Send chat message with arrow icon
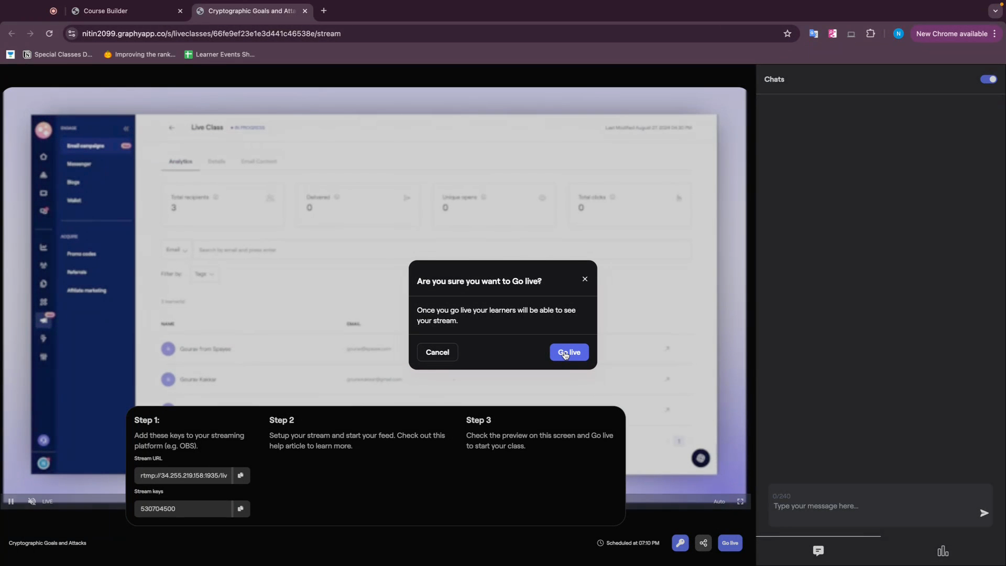The width and height of the screenshot is (1006, 566). (984, 513)
